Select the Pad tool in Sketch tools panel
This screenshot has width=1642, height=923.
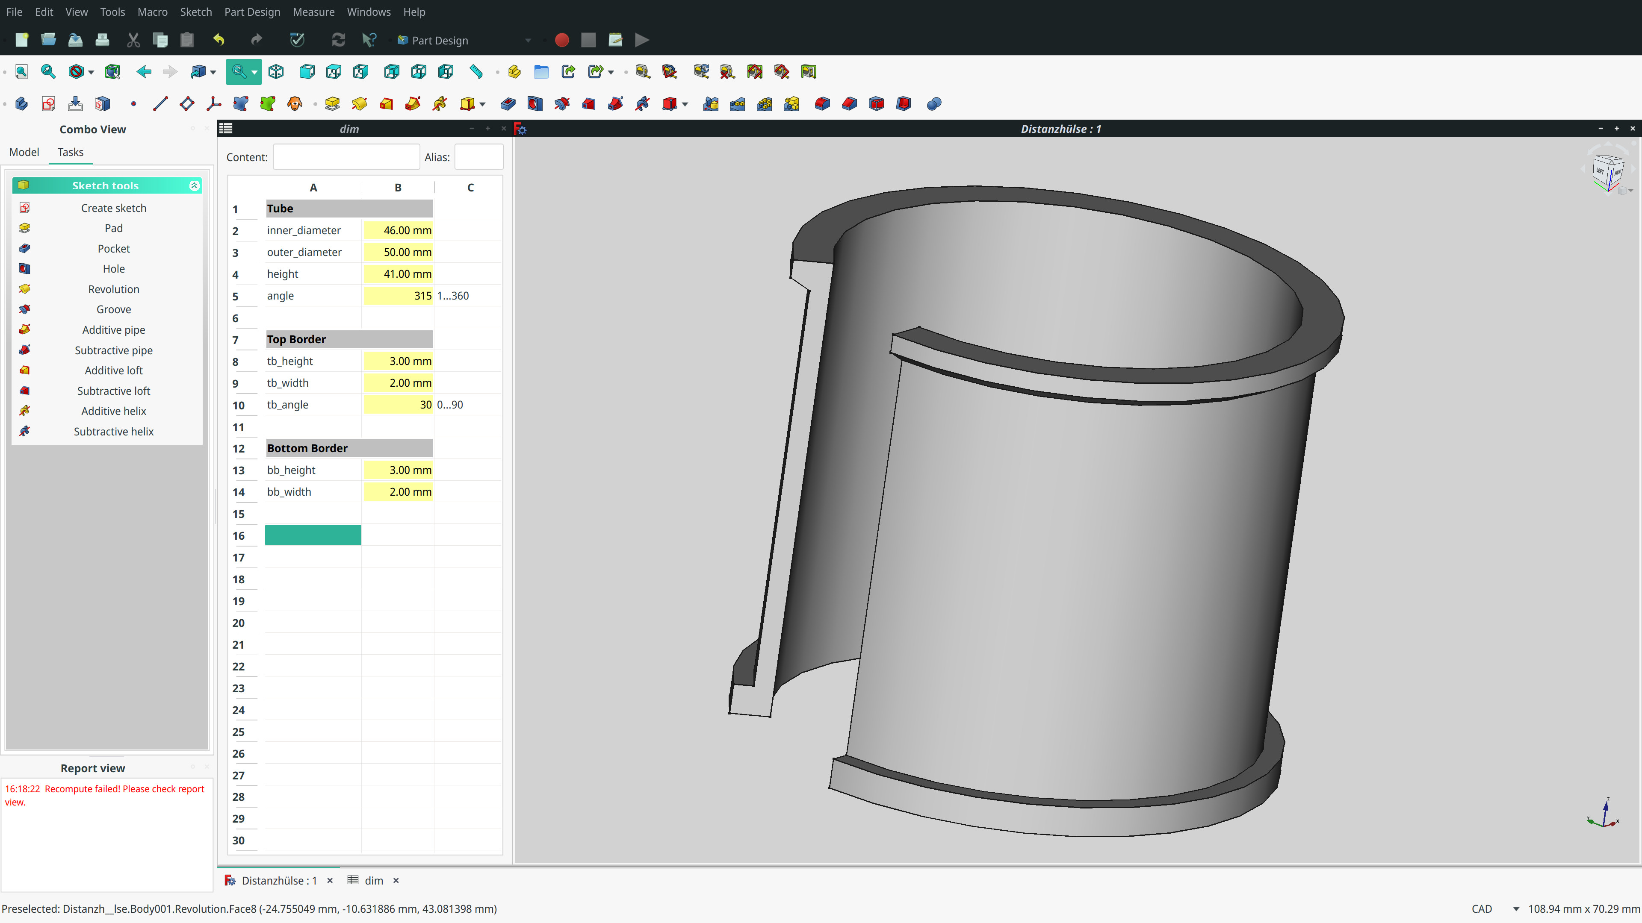[x=113, y=228]
